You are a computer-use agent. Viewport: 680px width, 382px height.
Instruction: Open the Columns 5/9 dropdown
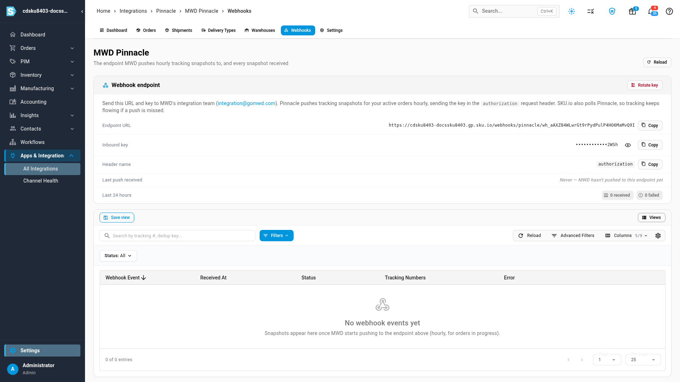point(627,236)
